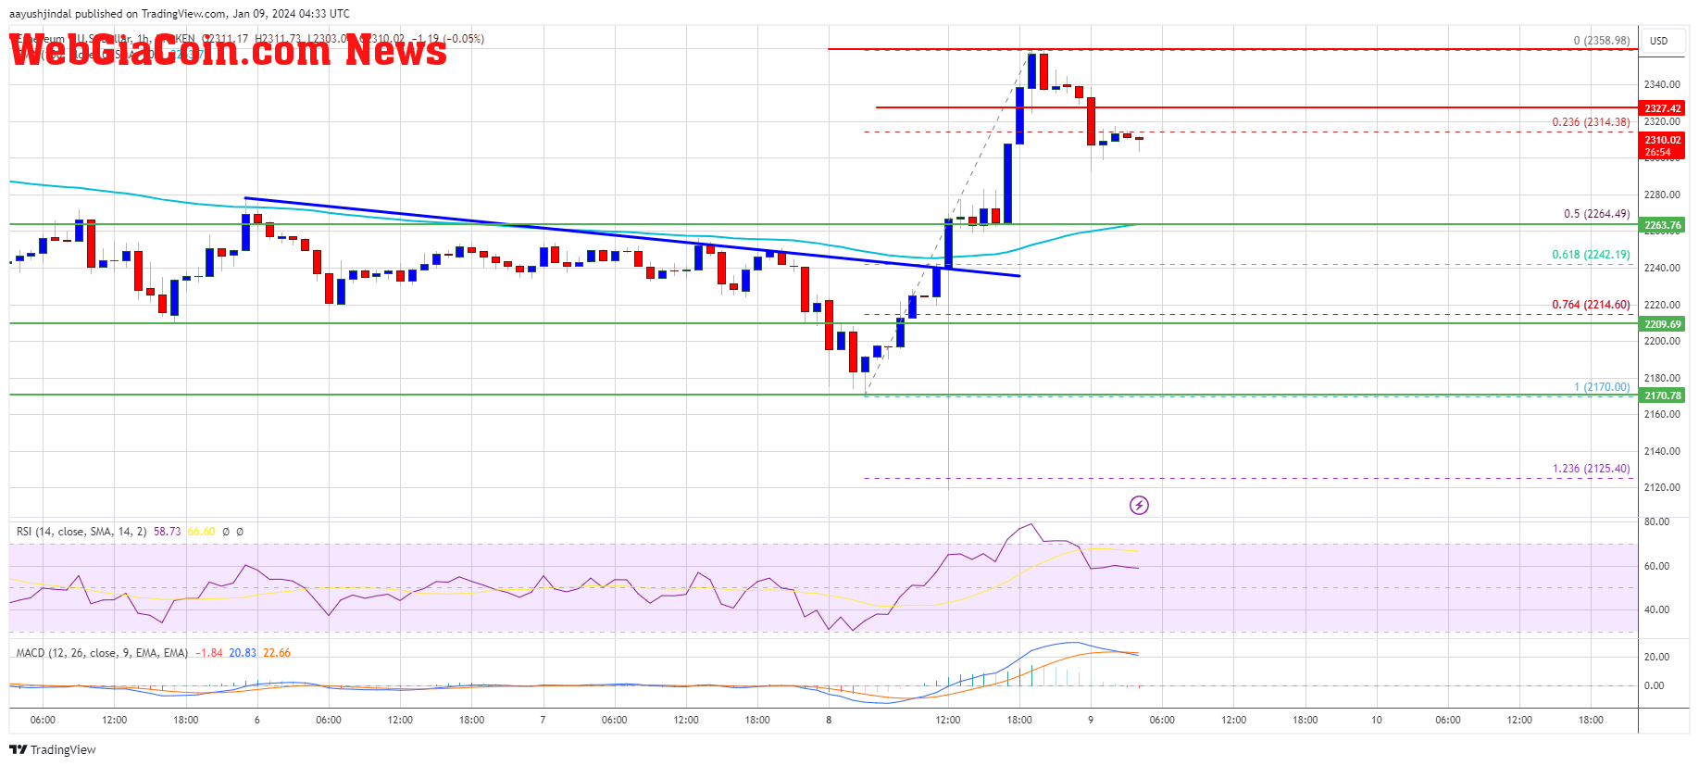Click the current price label 2310.02

(1663, 140)
